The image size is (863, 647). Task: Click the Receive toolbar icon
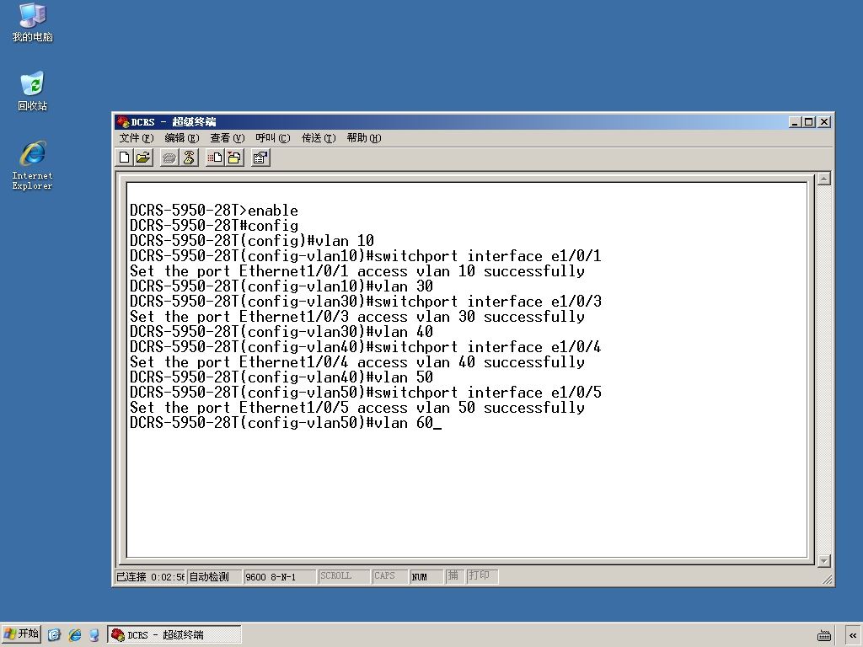click(x=234, y=158)
